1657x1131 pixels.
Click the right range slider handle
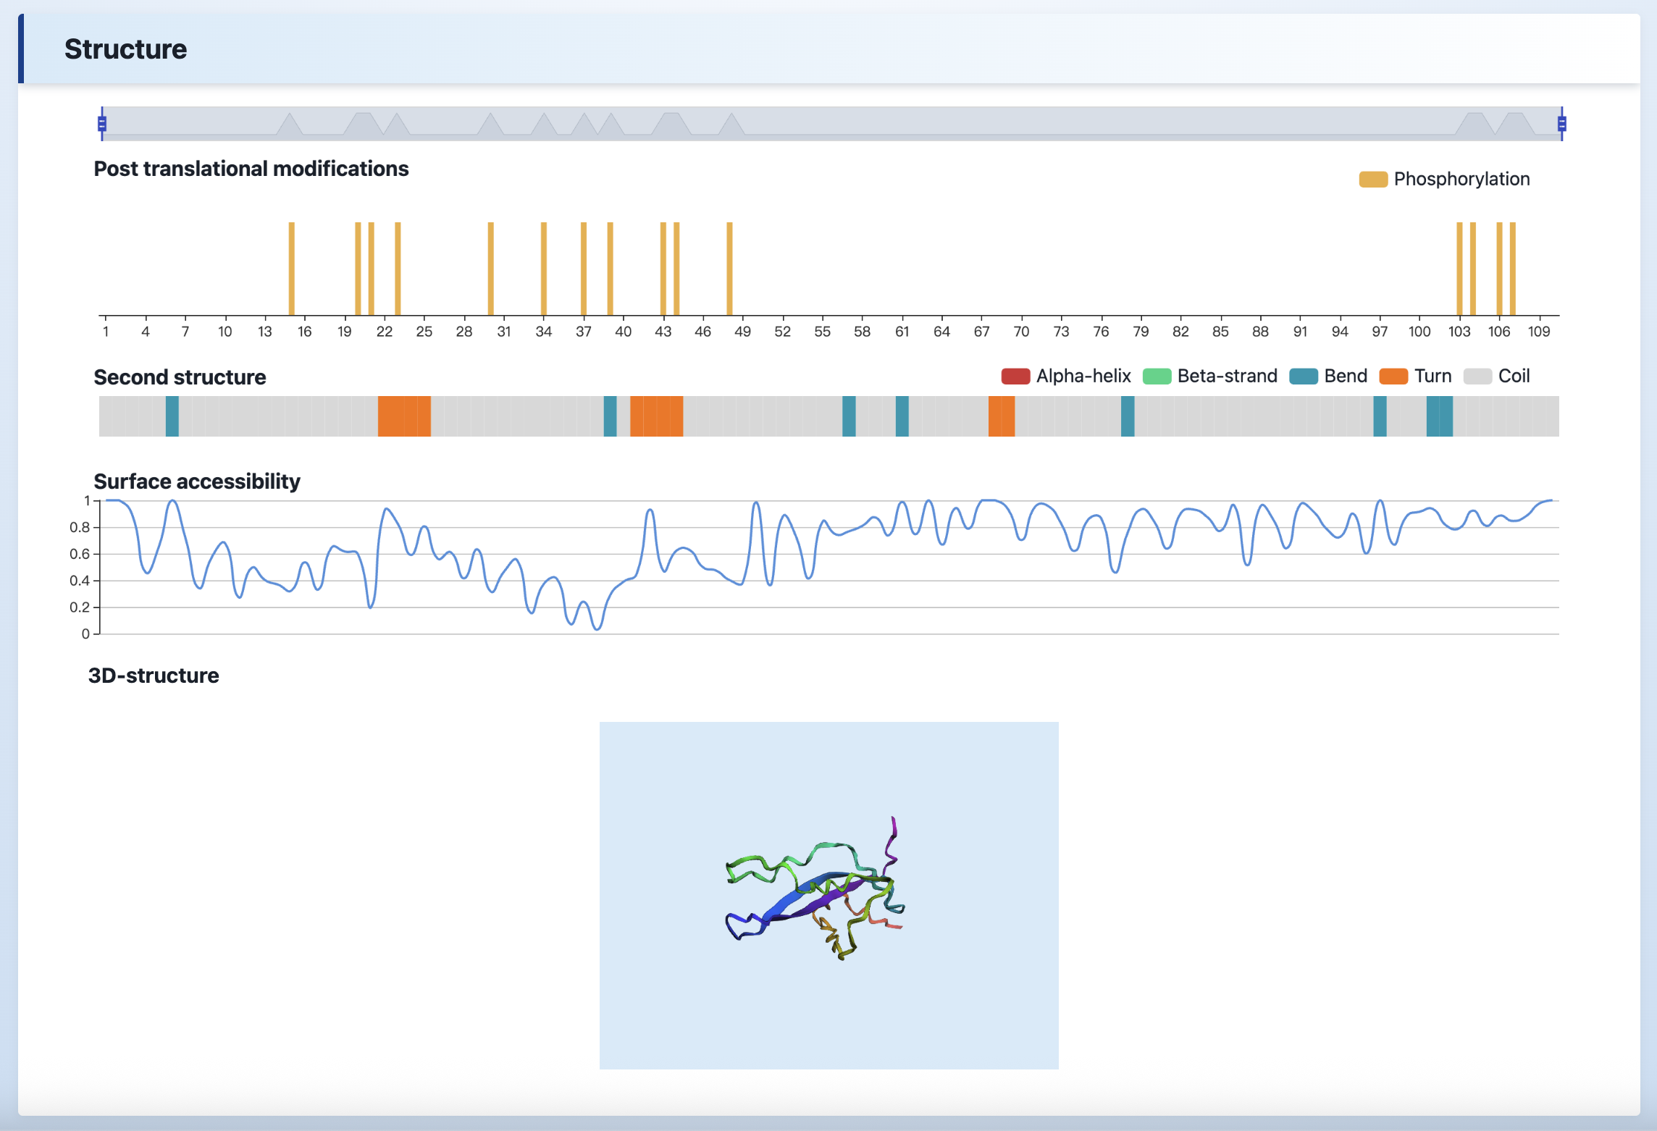coord(1561,124)
